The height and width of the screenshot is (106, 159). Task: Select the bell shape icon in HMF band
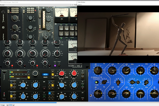44,88
